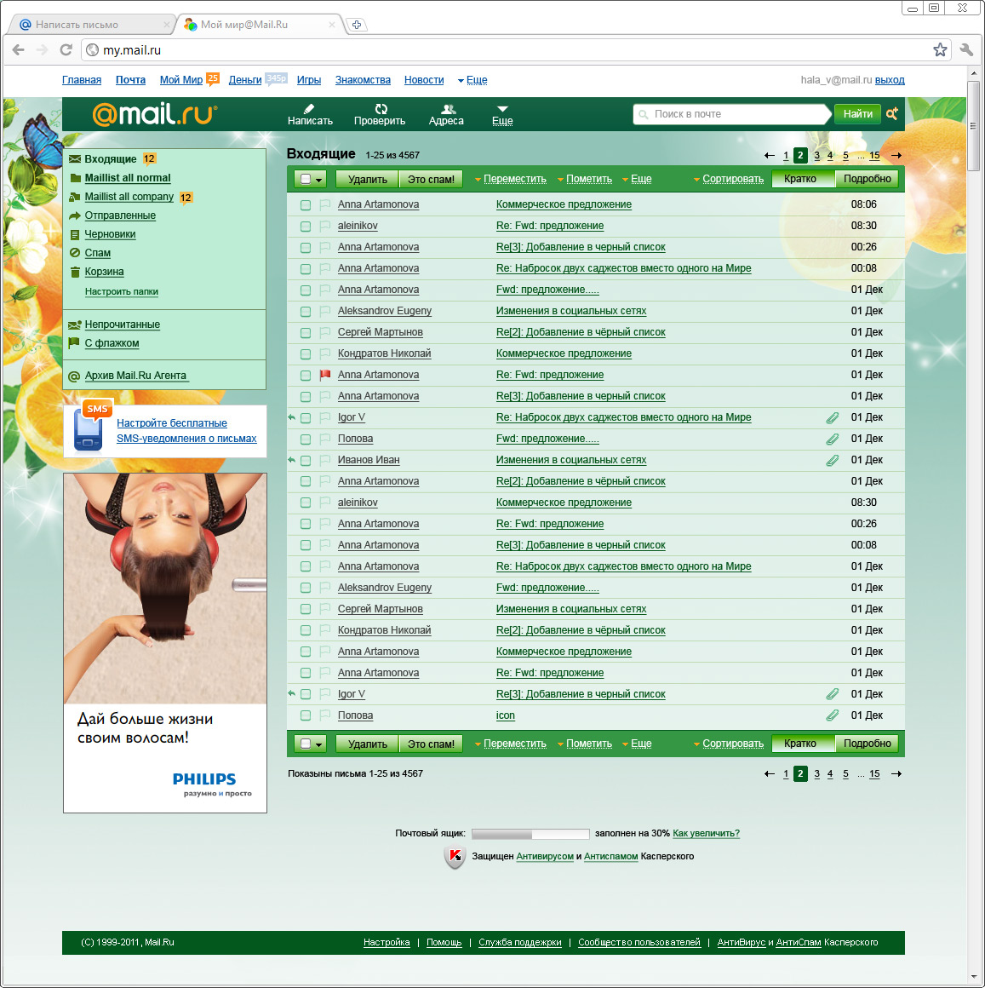This screenshot has width=985, height=988.
Task: Click the Отправленные sent arrow icon
Action: tap(74, 215)
